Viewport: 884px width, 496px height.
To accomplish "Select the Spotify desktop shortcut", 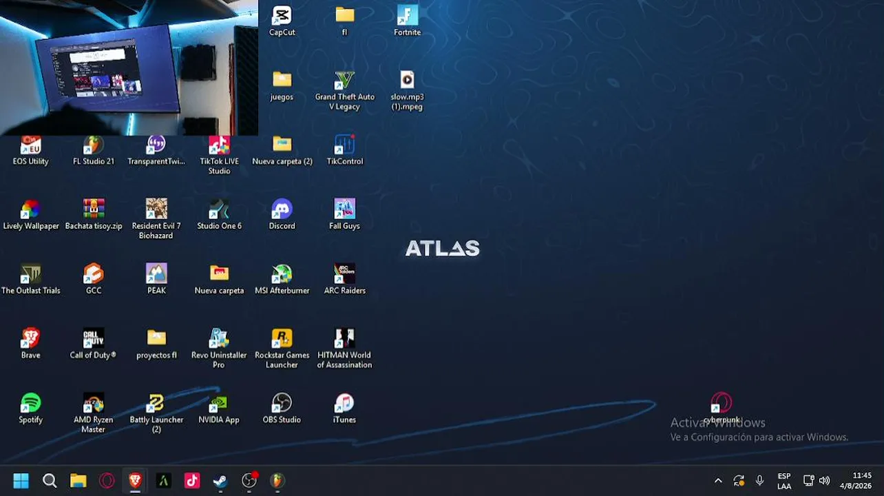I will tap(30, 409).
